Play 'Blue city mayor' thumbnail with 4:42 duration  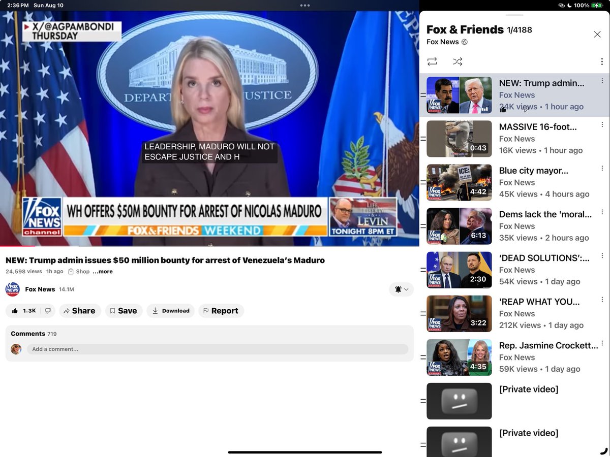pyautogui.click(x=459, y=182)
